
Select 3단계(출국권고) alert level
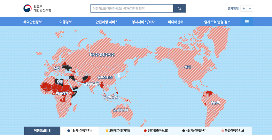(156, 131)
